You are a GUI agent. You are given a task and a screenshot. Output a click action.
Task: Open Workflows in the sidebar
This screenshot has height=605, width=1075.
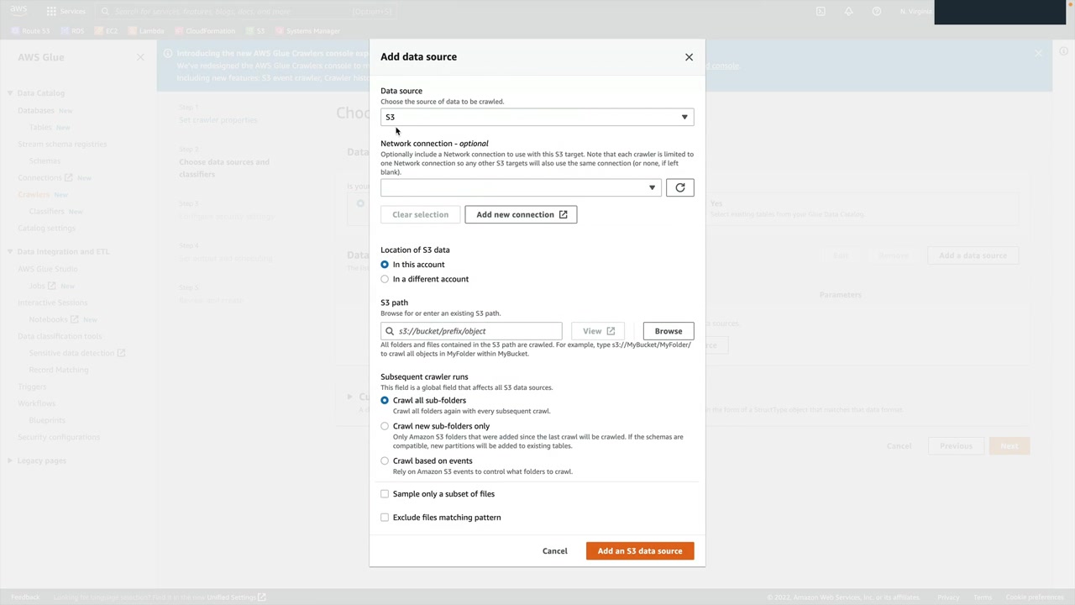(36, 403)
